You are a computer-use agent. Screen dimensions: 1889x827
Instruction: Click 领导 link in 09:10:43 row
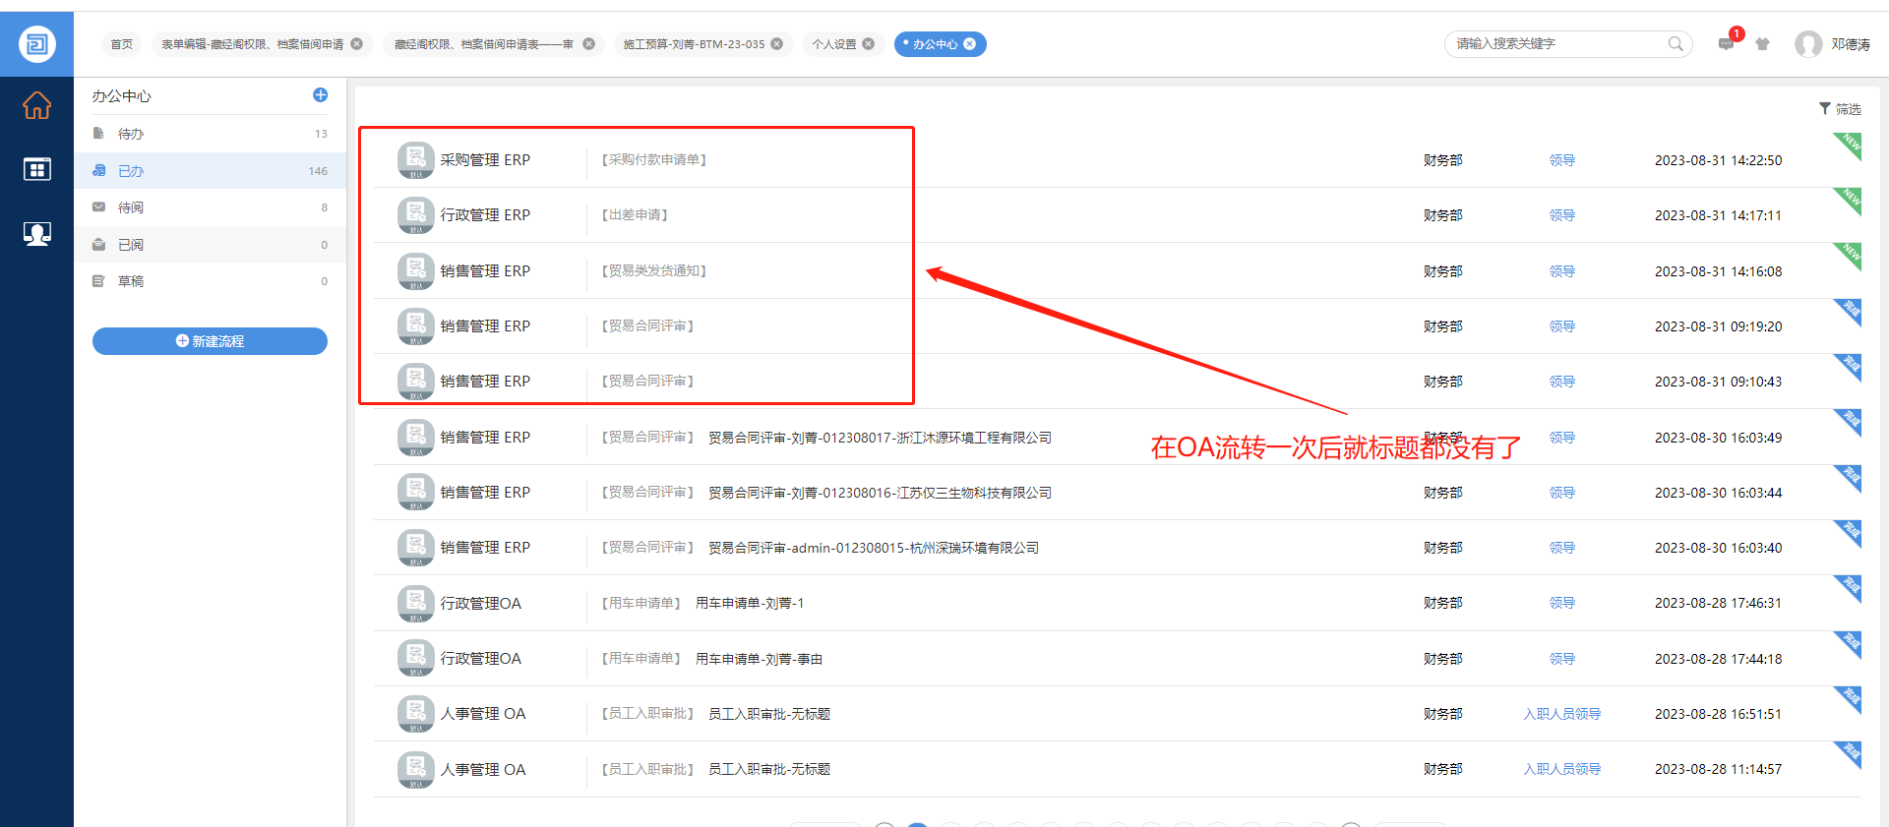1562,382
